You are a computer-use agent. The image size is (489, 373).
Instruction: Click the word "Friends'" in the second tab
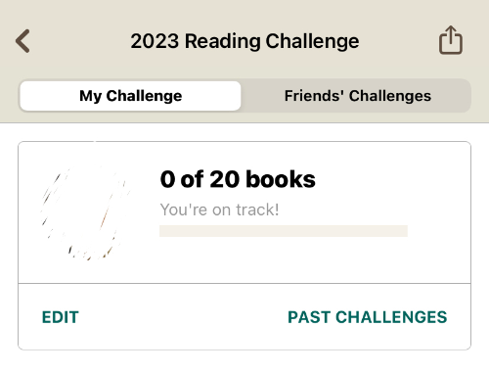coord(314,96)
